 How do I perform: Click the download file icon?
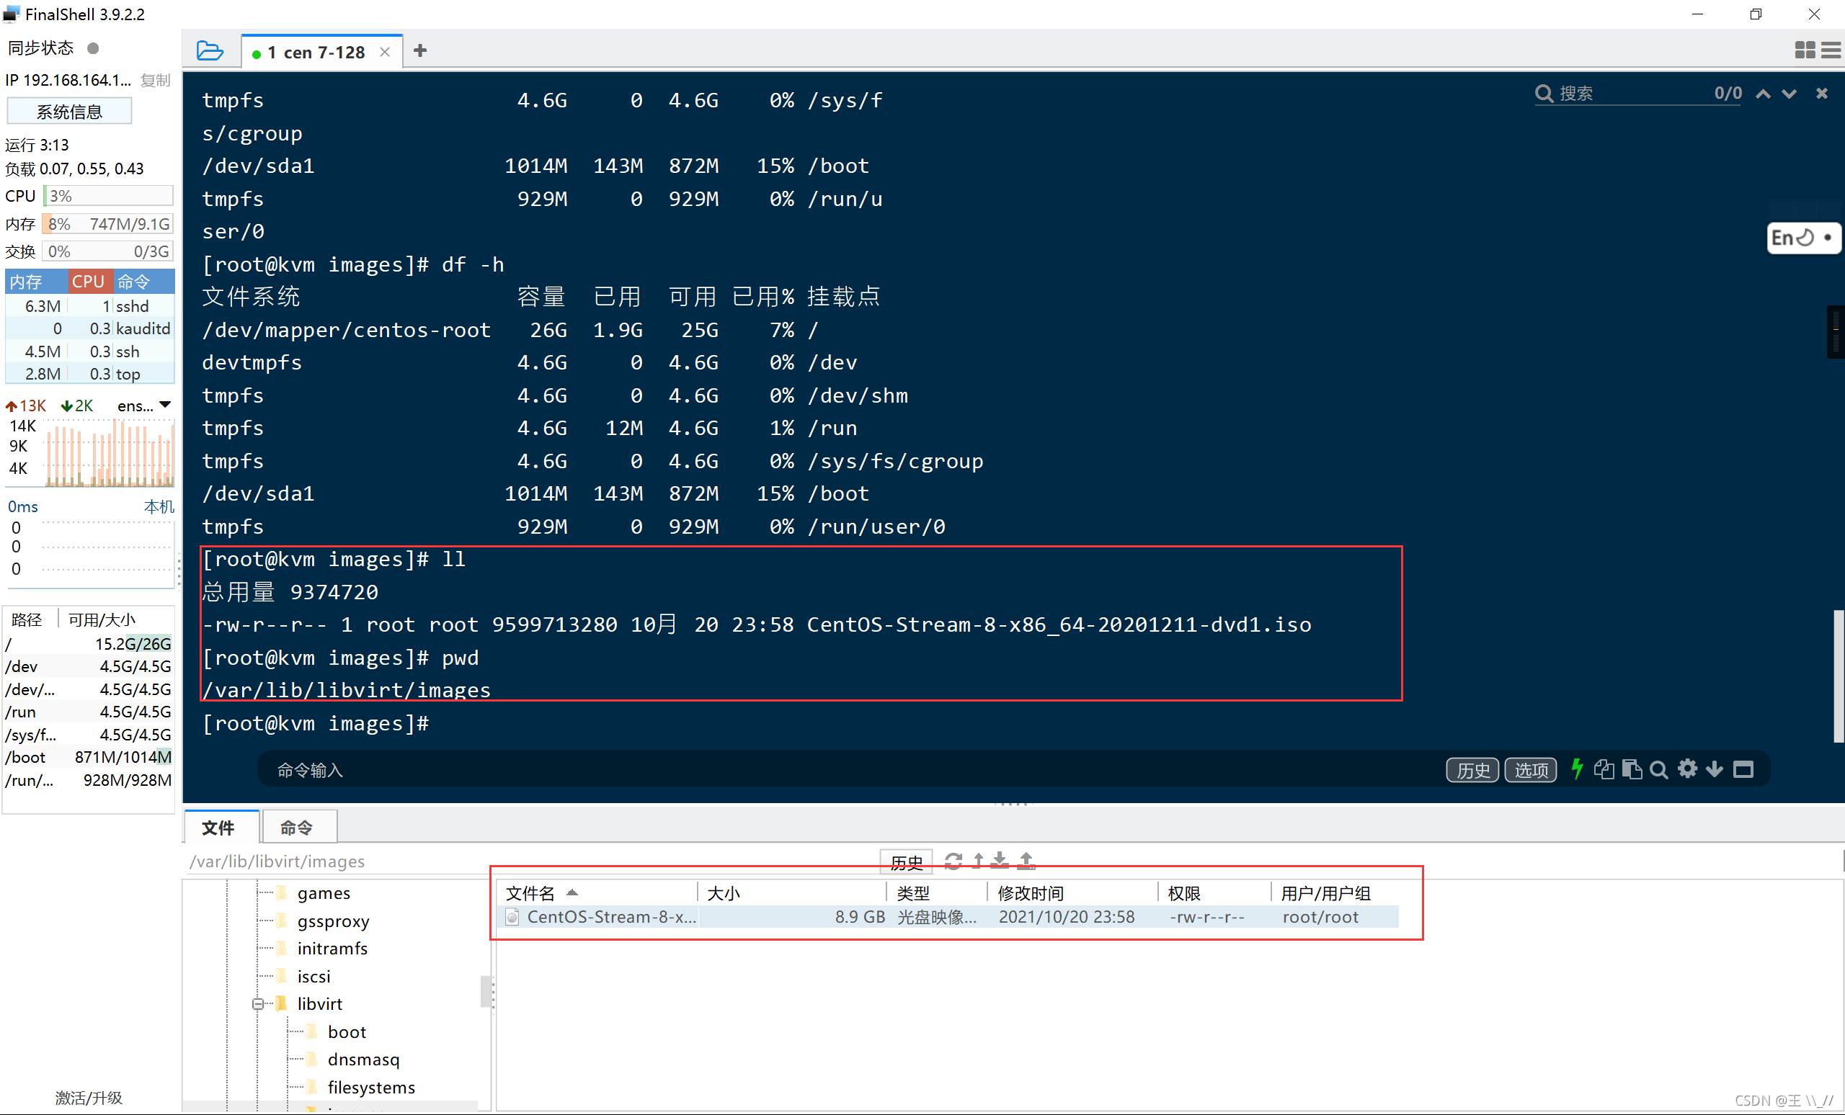tap(1000, 861)
